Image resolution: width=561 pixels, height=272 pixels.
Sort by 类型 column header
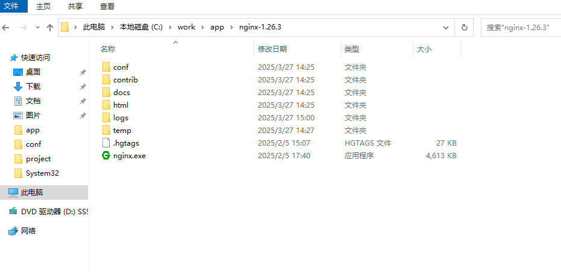352,49
